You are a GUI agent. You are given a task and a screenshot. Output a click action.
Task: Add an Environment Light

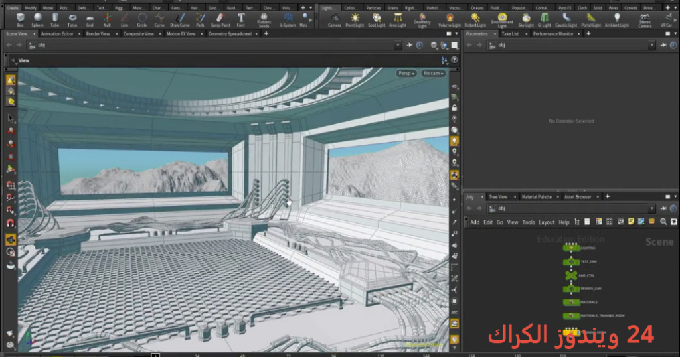502,20
